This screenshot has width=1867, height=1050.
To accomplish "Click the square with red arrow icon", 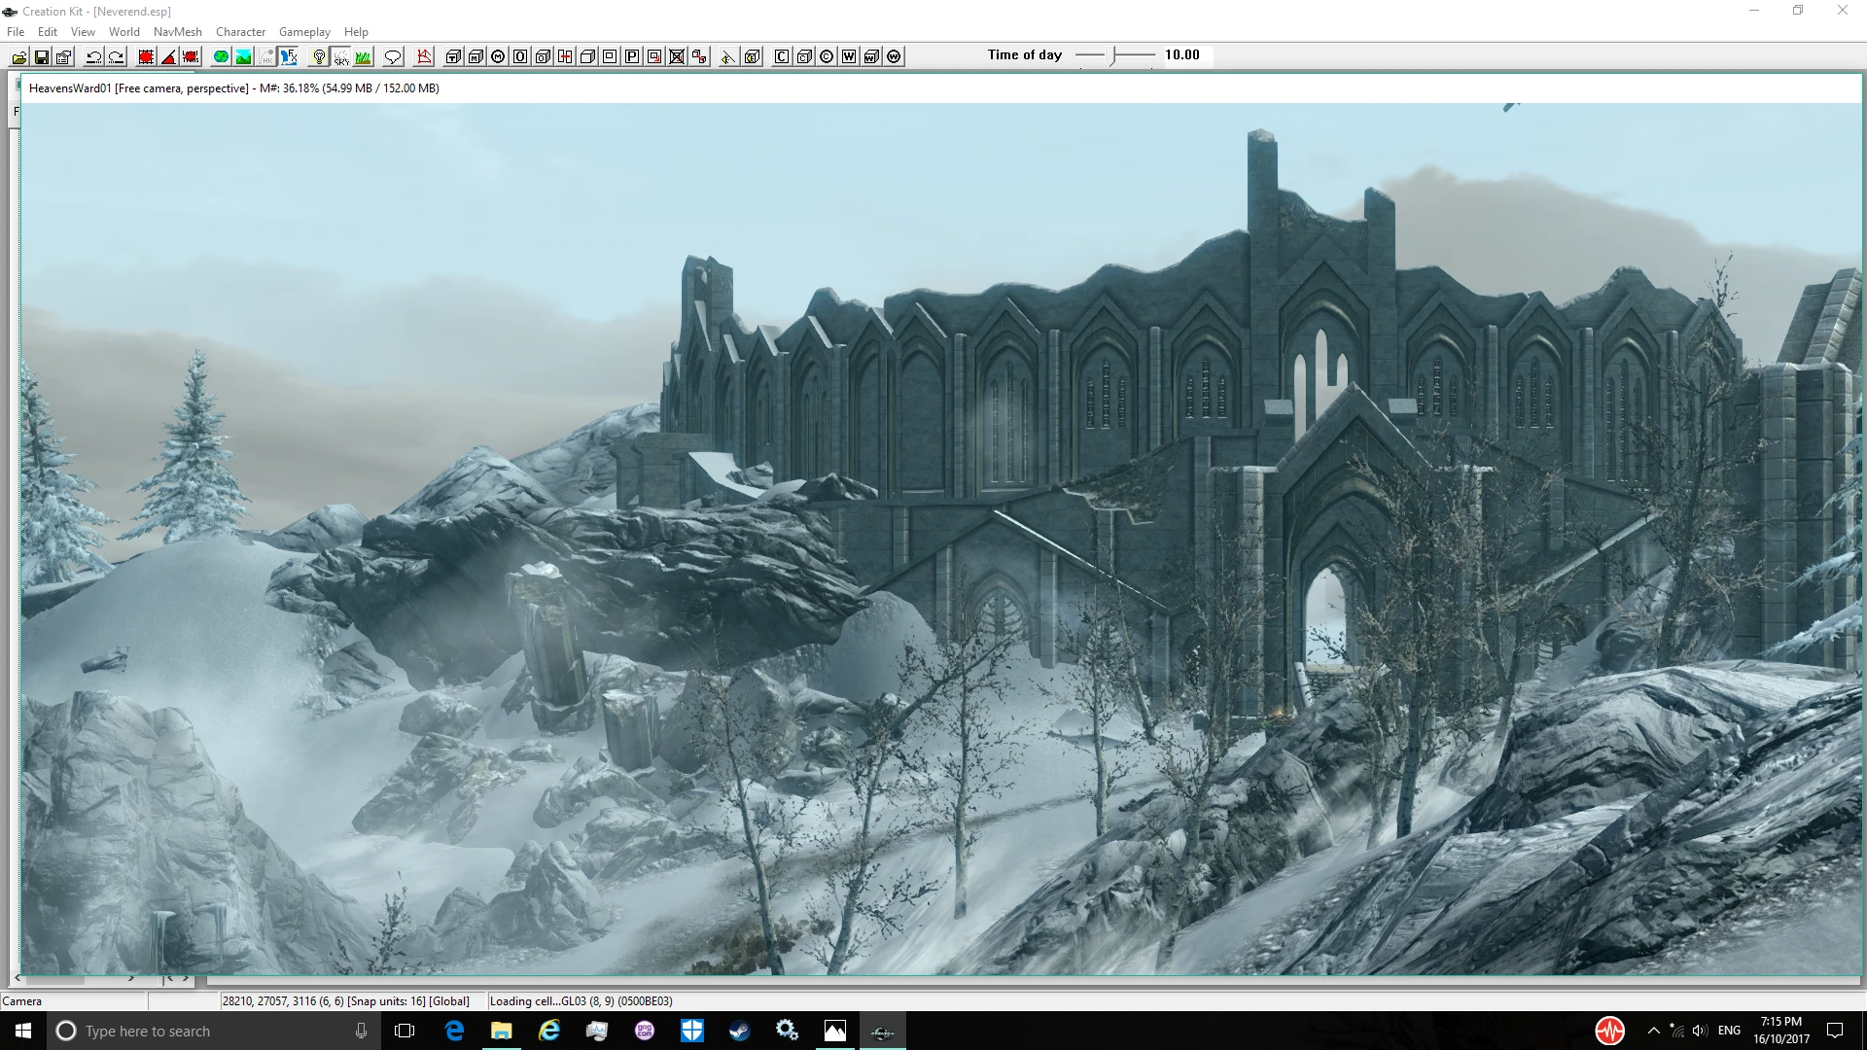I will [x=654, y=56].
